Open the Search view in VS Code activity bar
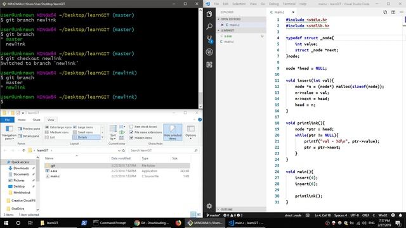 point(209,27)
